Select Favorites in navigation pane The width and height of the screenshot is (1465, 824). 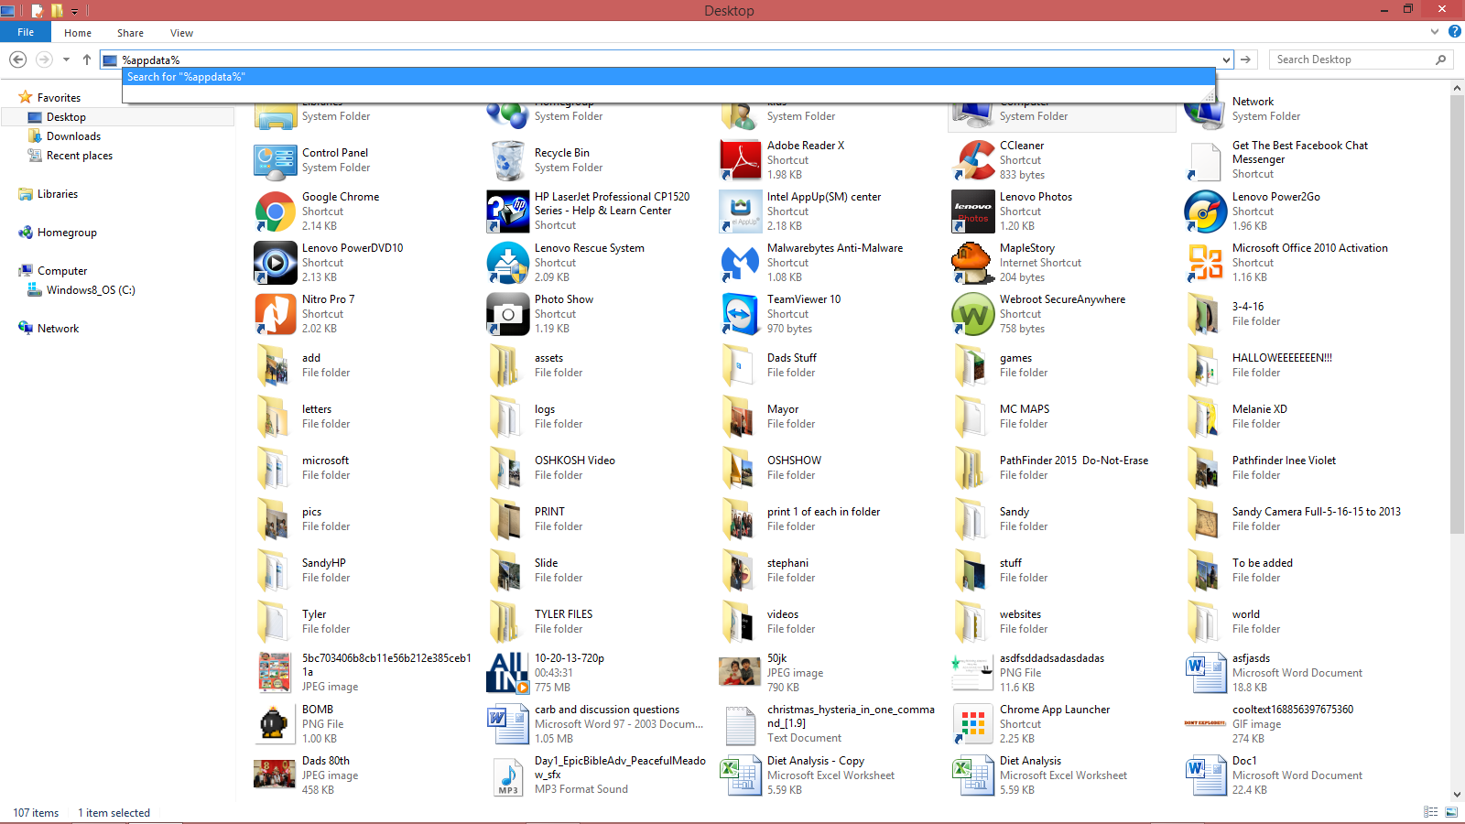(x=59, y=98)
